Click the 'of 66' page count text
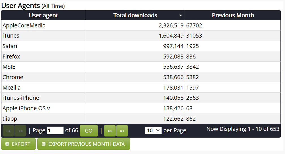 click(x=72, y=130)
